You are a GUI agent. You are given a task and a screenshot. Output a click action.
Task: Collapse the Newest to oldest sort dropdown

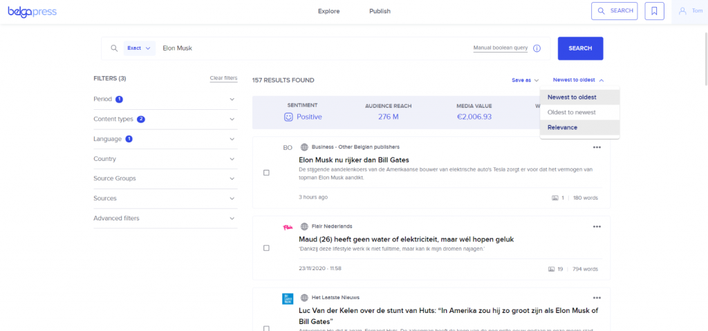pyautogui.click(x=578, y=80)
